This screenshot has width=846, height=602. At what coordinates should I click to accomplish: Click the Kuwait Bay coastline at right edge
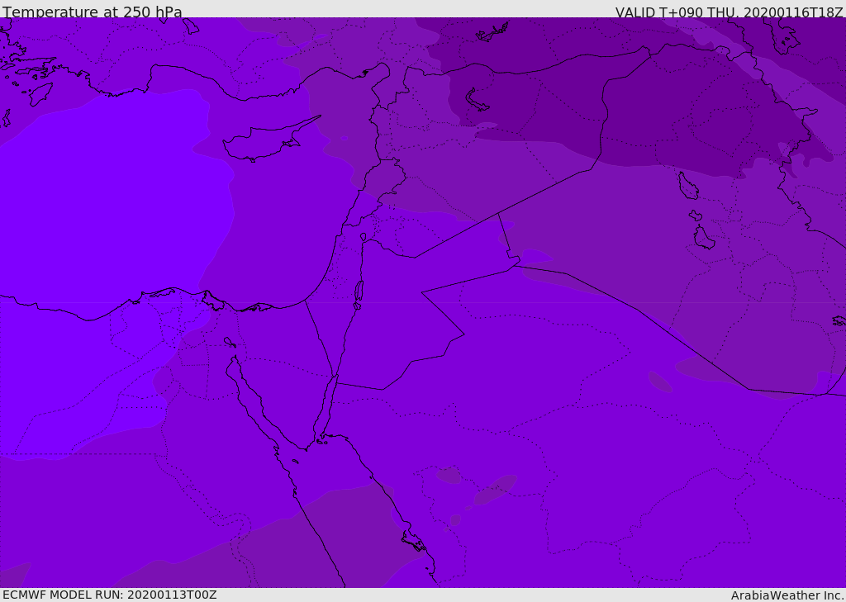839,321
